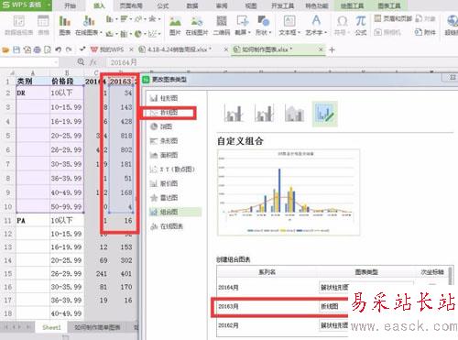Image resolution: width=458 pixels, height=340 pixels.
Task: Expand the 形状 shapes dropdown arrow
Action: 270,32
